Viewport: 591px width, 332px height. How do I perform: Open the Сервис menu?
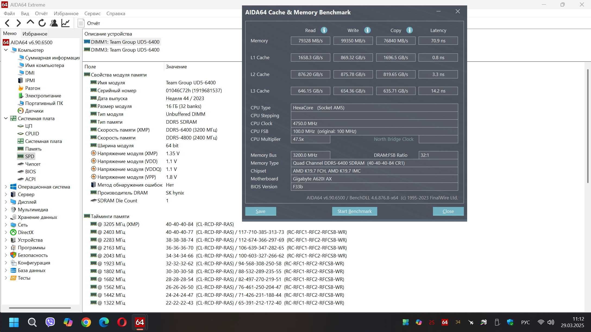point(92,13)
